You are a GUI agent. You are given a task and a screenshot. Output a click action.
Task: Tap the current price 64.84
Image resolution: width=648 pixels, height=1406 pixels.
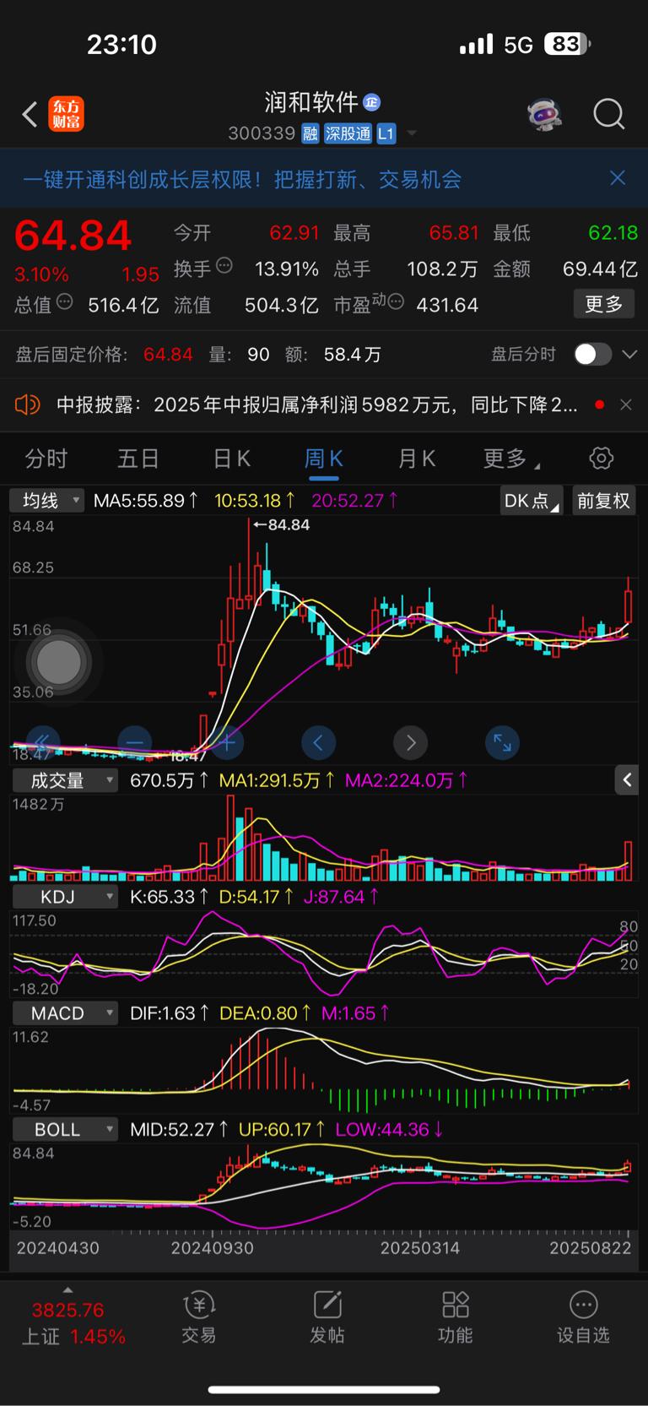73,236
